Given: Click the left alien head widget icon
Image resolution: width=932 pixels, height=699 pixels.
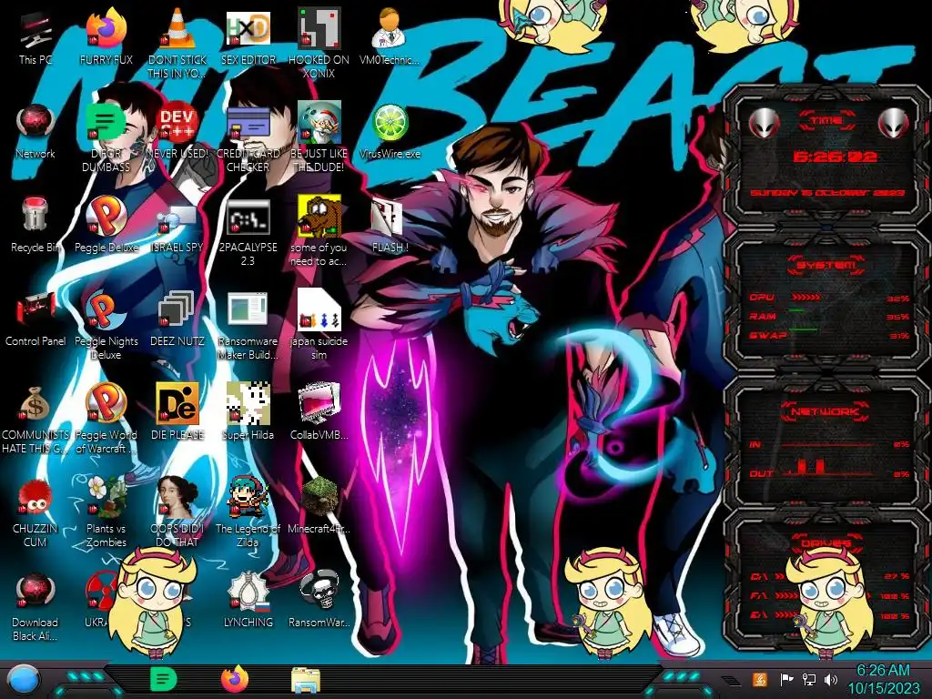Looking at the screenshot, I should pyautogui.click(x=764, y=124).
